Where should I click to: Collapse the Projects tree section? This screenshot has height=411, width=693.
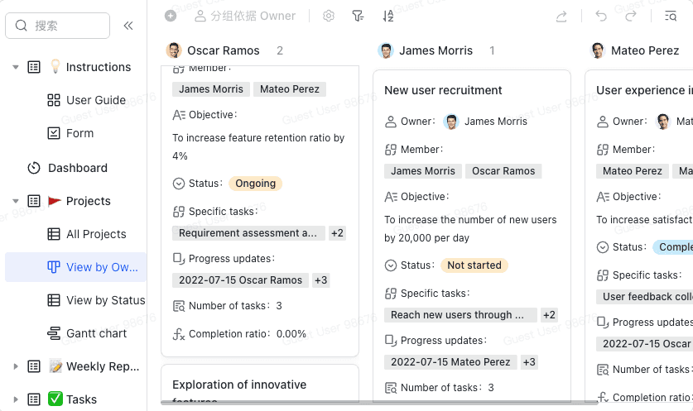click(16, 201)
